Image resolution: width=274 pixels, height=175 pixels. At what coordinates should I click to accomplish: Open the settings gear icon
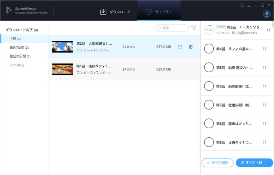click(x=242, y=5)
